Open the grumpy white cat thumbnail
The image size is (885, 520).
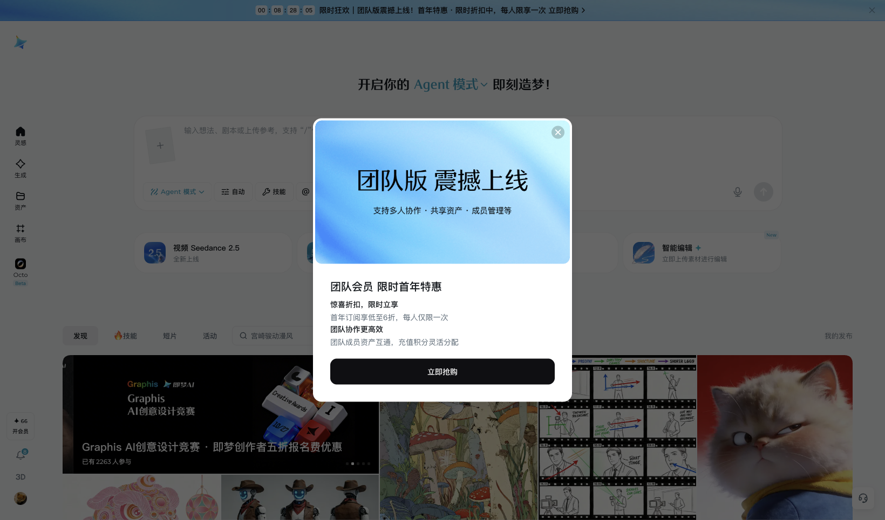(x=775, y=438)
